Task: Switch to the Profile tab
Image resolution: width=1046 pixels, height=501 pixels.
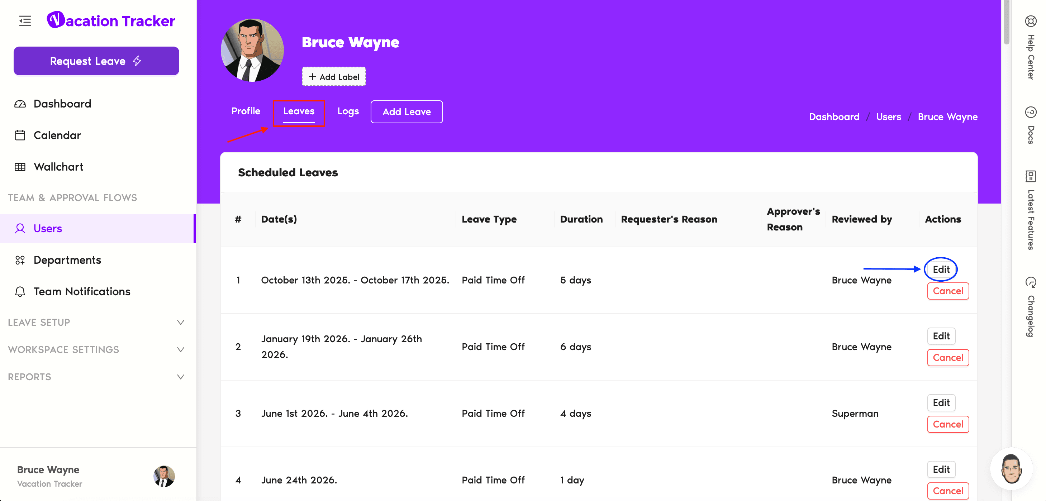Action: point(246,111)
